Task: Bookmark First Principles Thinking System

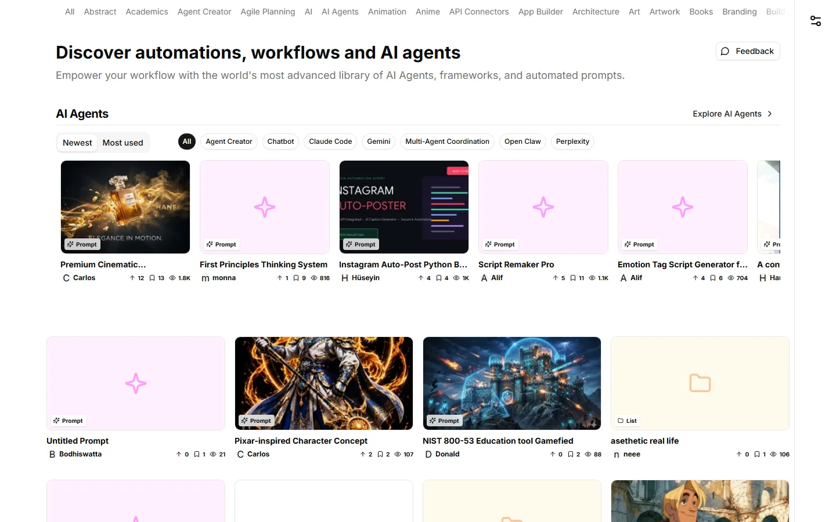Action: tap(296, 278)
